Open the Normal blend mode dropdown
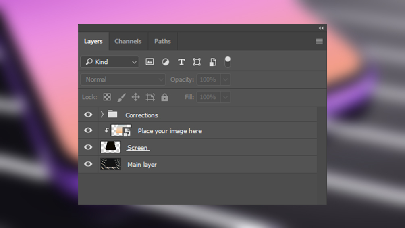 coord(123,79)
